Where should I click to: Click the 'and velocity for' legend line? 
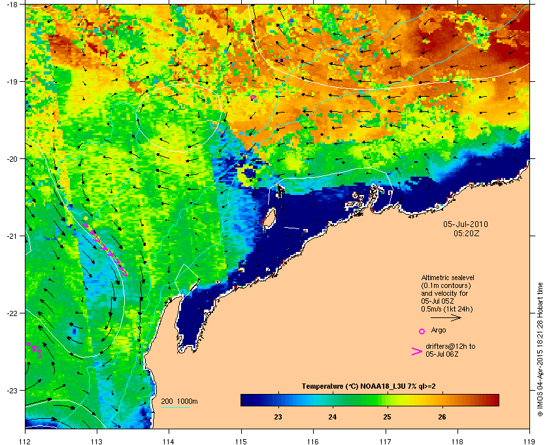point(444,293)
